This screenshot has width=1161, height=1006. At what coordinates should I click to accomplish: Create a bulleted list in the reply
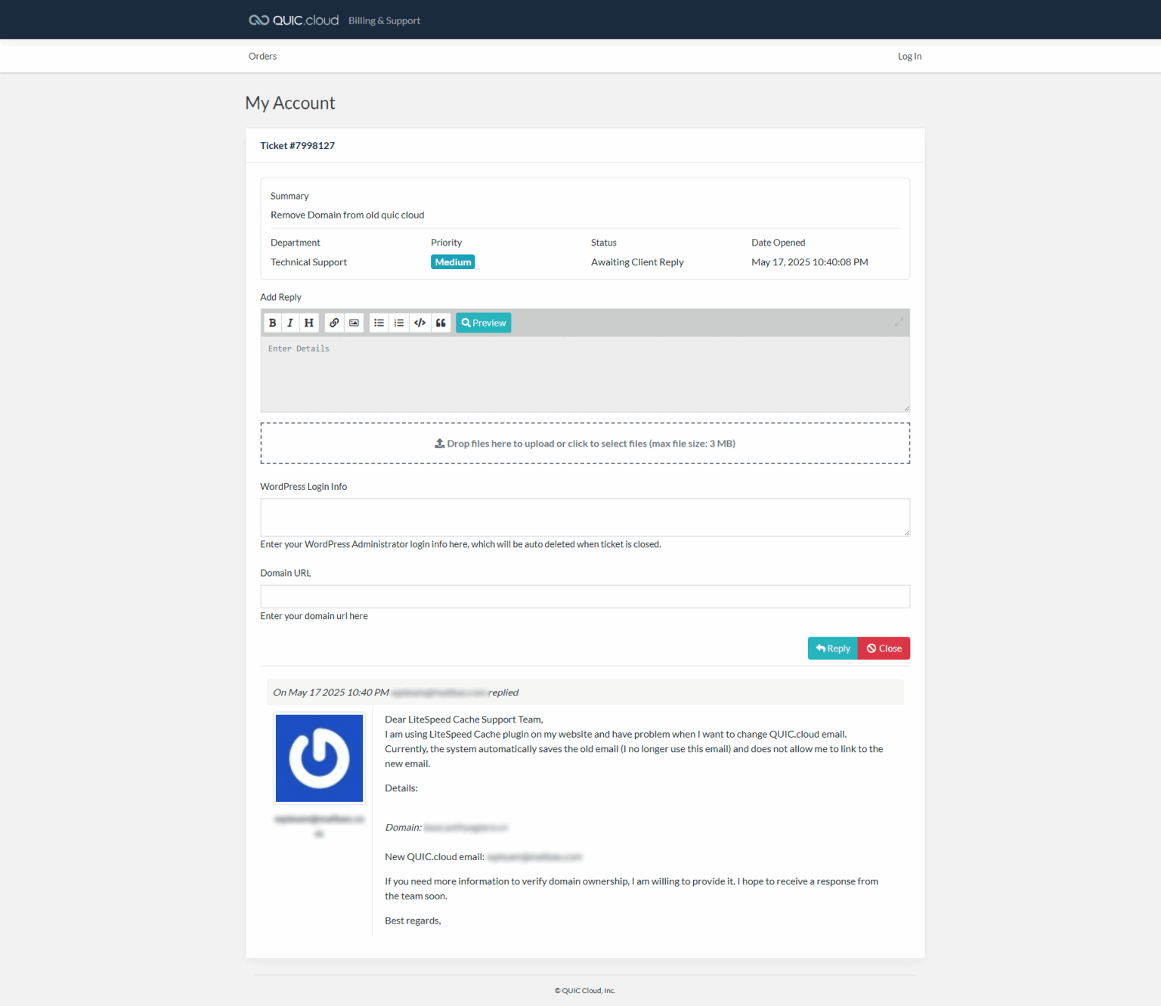pos(379,323)
